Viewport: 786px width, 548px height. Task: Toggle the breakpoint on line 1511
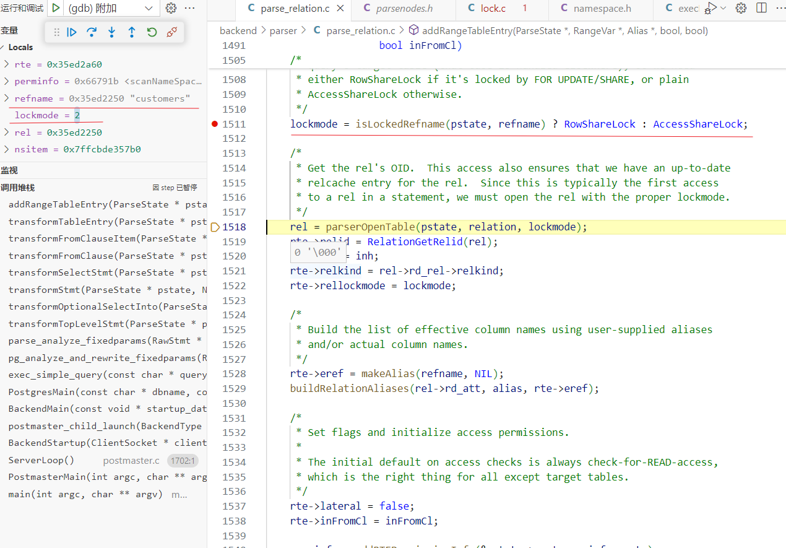(215, 124)
